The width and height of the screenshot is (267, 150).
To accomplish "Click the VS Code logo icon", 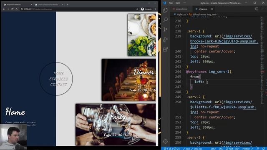I will click(164, 3).
